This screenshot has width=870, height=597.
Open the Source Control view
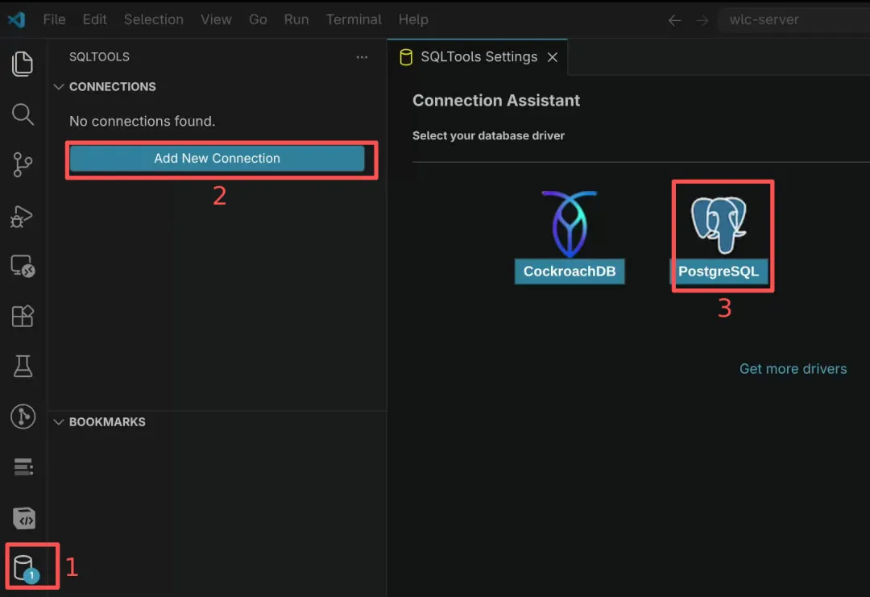pyautogui.click(x=23, y=165)
